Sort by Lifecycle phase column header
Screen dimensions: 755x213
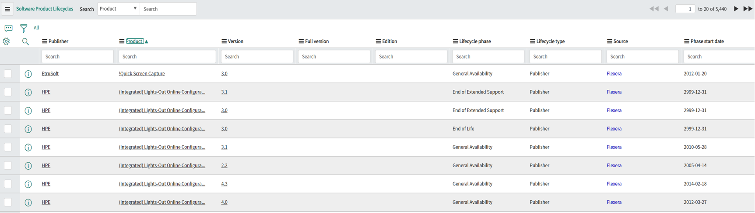click(x=475, y=41)
